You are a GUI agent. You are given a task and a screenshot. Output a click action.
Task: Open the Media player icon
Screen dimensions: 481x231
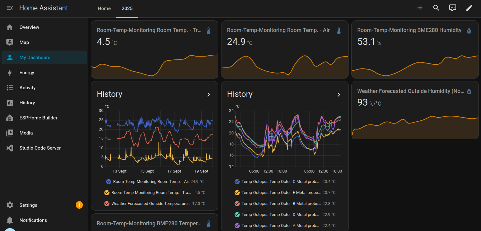[x=10, y=133]
